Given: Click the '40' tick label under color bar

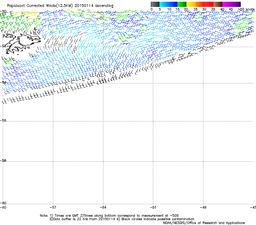Looking at the screenshot, I should [222, 9].
